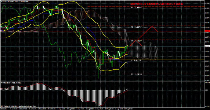
Task: Select the 1 Aug 12:00 date on time axis
Action: (x=61, y=109)
